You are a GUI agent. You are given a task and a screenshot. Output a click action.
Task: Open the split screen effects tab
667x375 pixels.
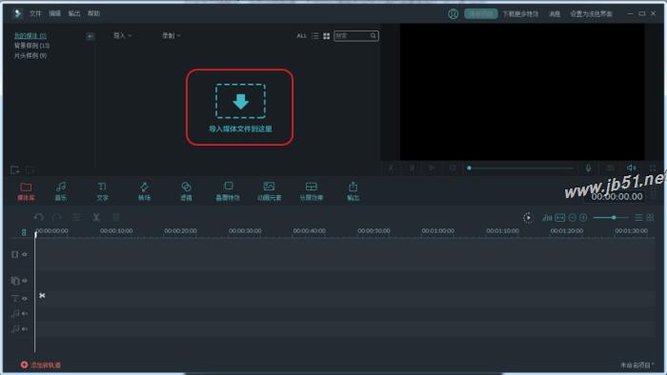tap(311, 191)
